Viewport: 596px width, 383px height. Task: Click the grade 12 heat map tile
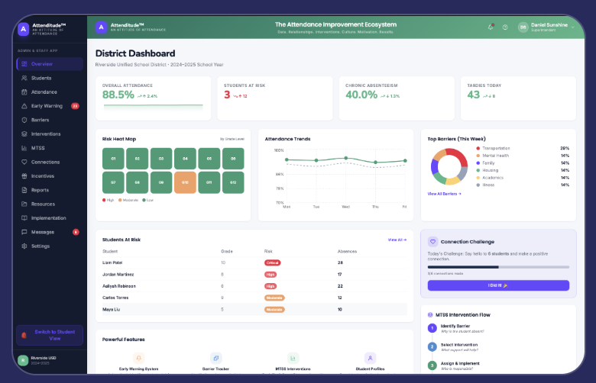[x=233, y=182]
